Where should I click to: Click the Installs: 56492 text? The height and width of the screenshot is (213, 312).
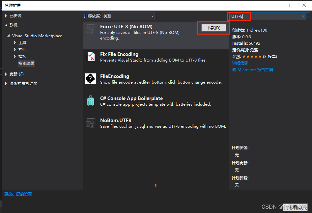click(x=246, y=43)
